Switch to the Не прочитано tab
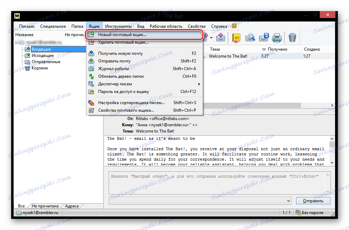This screenshot has height=230, width=349. pos(45,206)
